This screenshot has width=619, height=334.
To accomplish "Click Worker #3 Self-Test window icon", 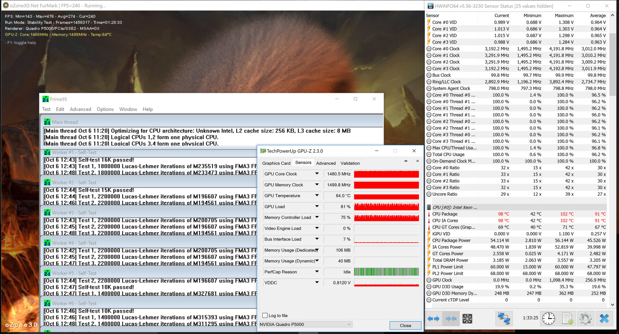I will [47, 213].
